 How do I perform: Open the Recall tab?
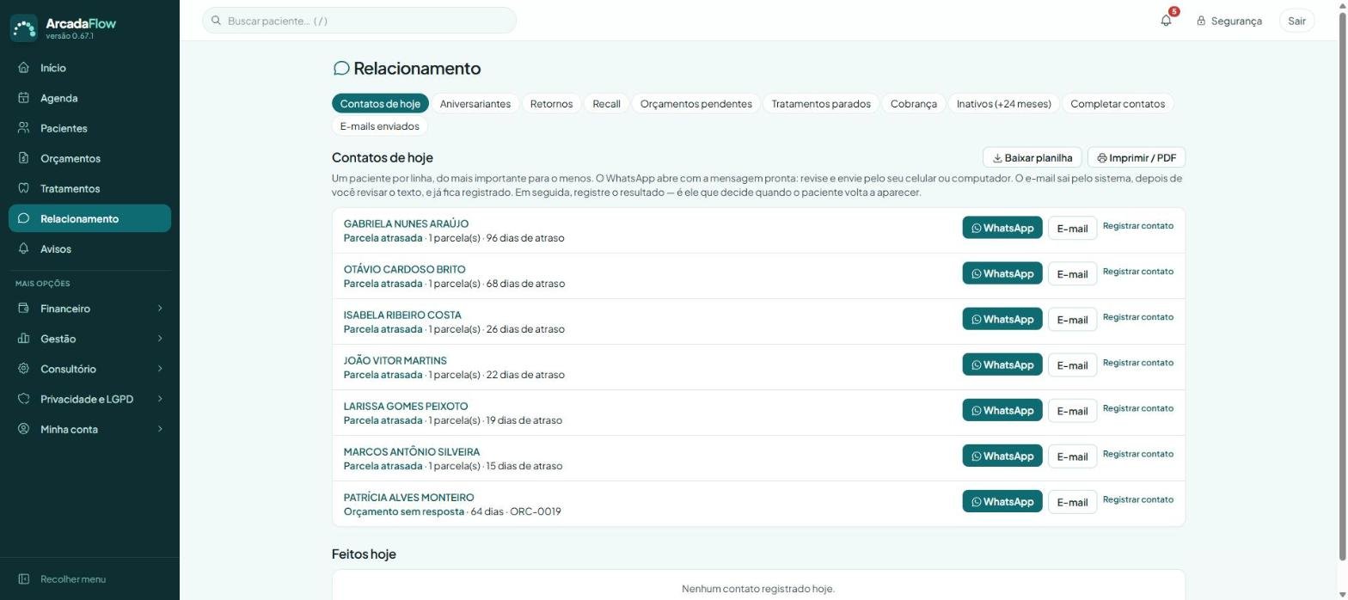coord(606,104)
